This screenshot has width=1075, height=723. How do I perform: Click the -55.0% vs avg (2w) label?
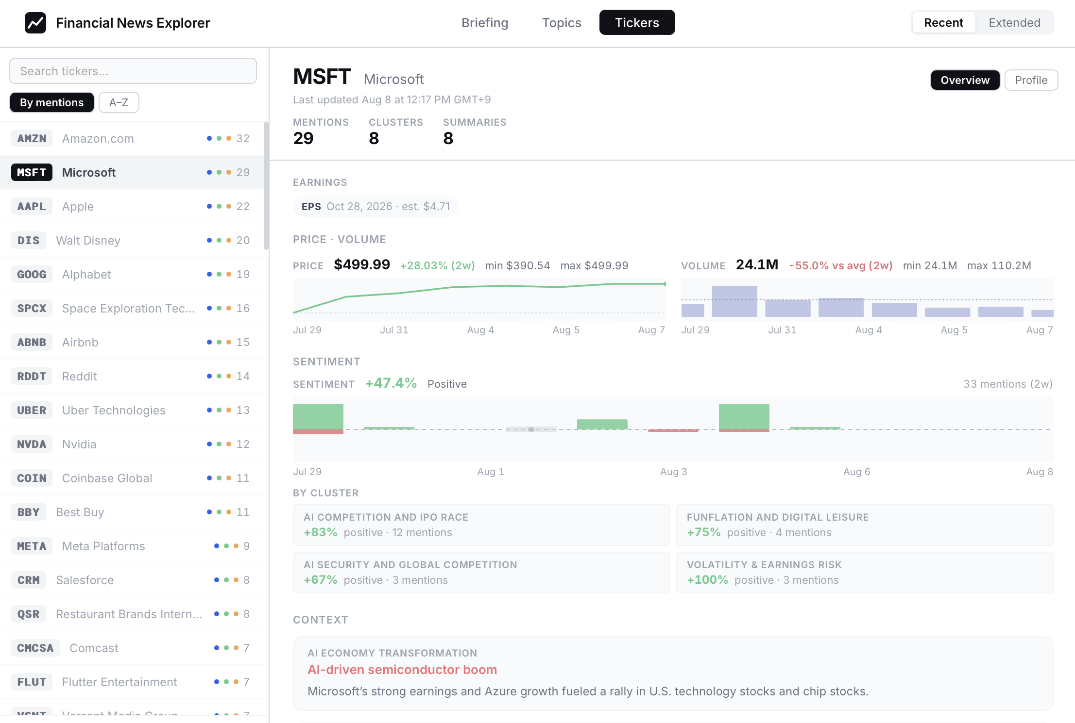click(841, 265)
